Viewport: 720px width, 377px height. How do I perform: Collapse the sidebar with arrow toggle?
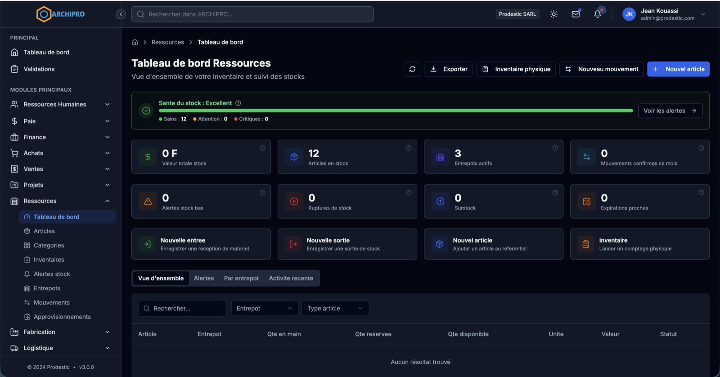point(121,14)
